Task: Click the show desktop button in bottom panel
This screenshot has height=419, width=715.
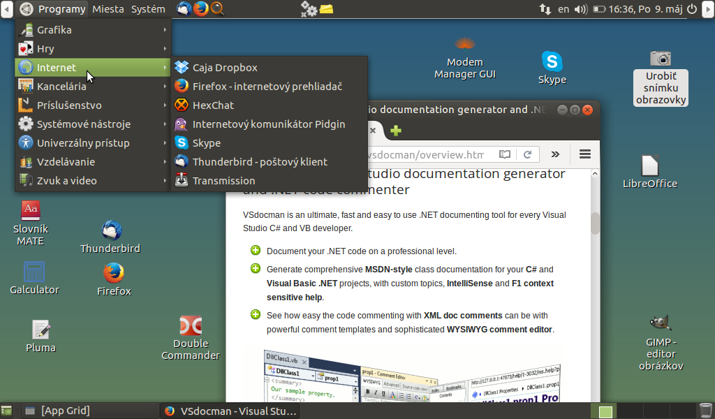Action: (6, 411)
